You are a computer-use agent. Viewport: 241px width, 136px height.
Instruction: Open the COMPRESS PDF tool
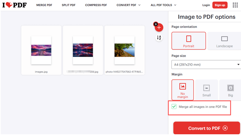point(96,5)
